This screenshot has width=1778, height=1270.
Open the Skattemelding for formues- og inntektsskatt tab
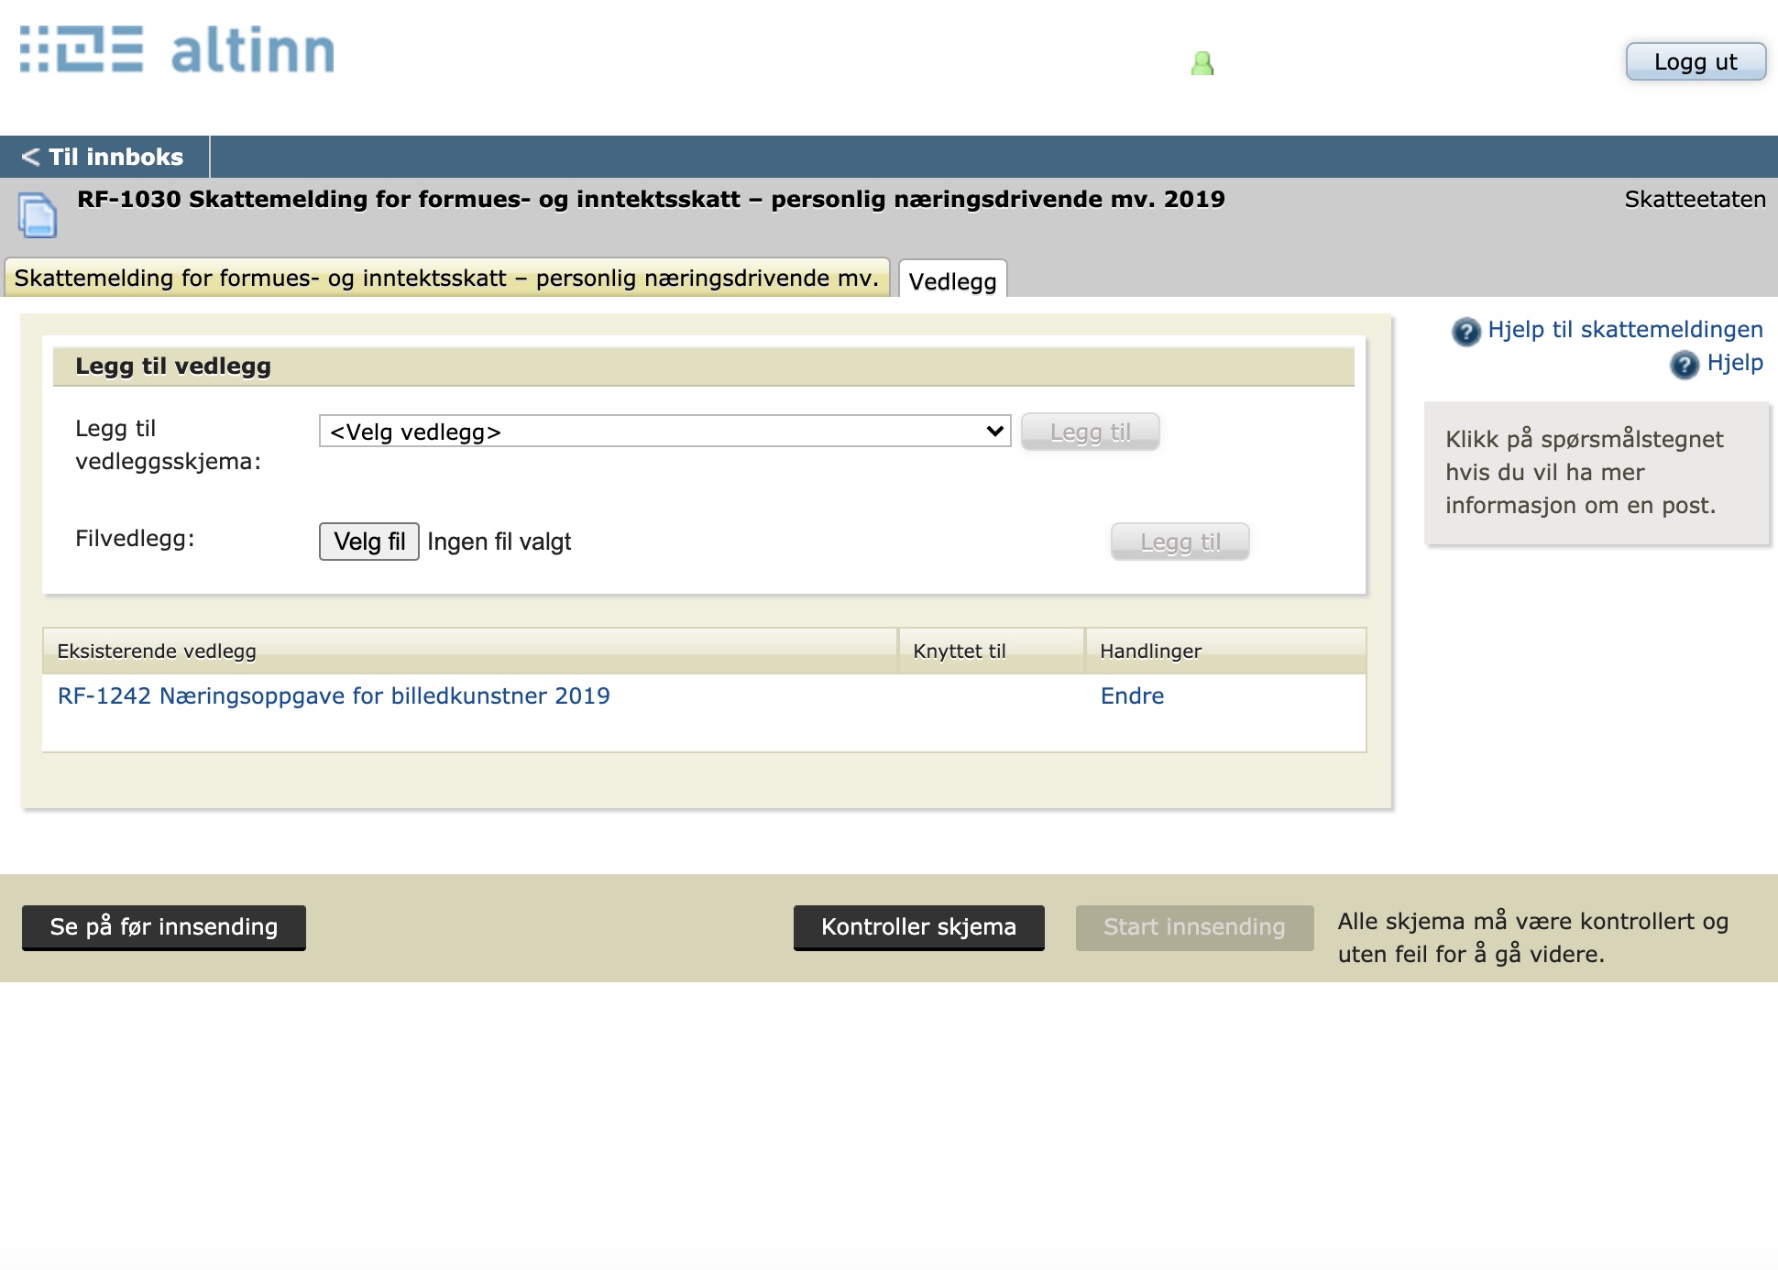(x=446, y=278)
